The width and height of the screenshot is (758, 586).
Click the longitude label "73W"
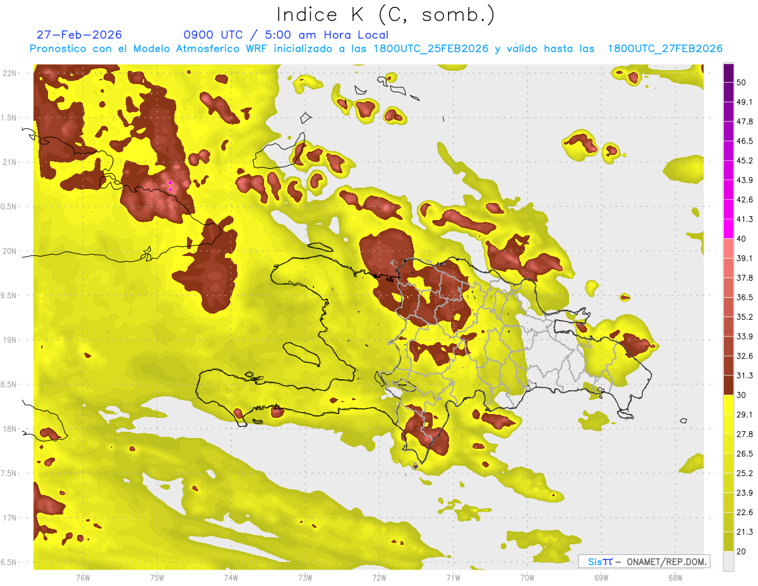[x=305, y=578]
